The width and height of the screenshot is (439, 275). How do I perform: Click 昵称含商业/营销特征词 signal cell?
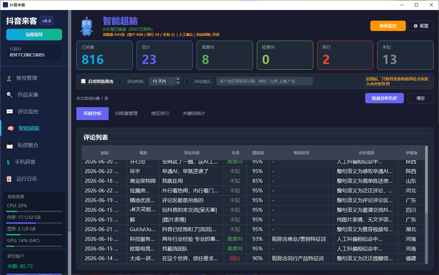[301, 239]
